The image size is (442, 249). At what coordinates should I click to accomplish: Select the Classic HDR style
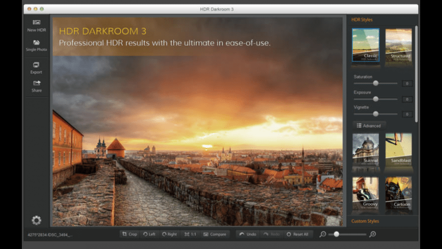366,45
